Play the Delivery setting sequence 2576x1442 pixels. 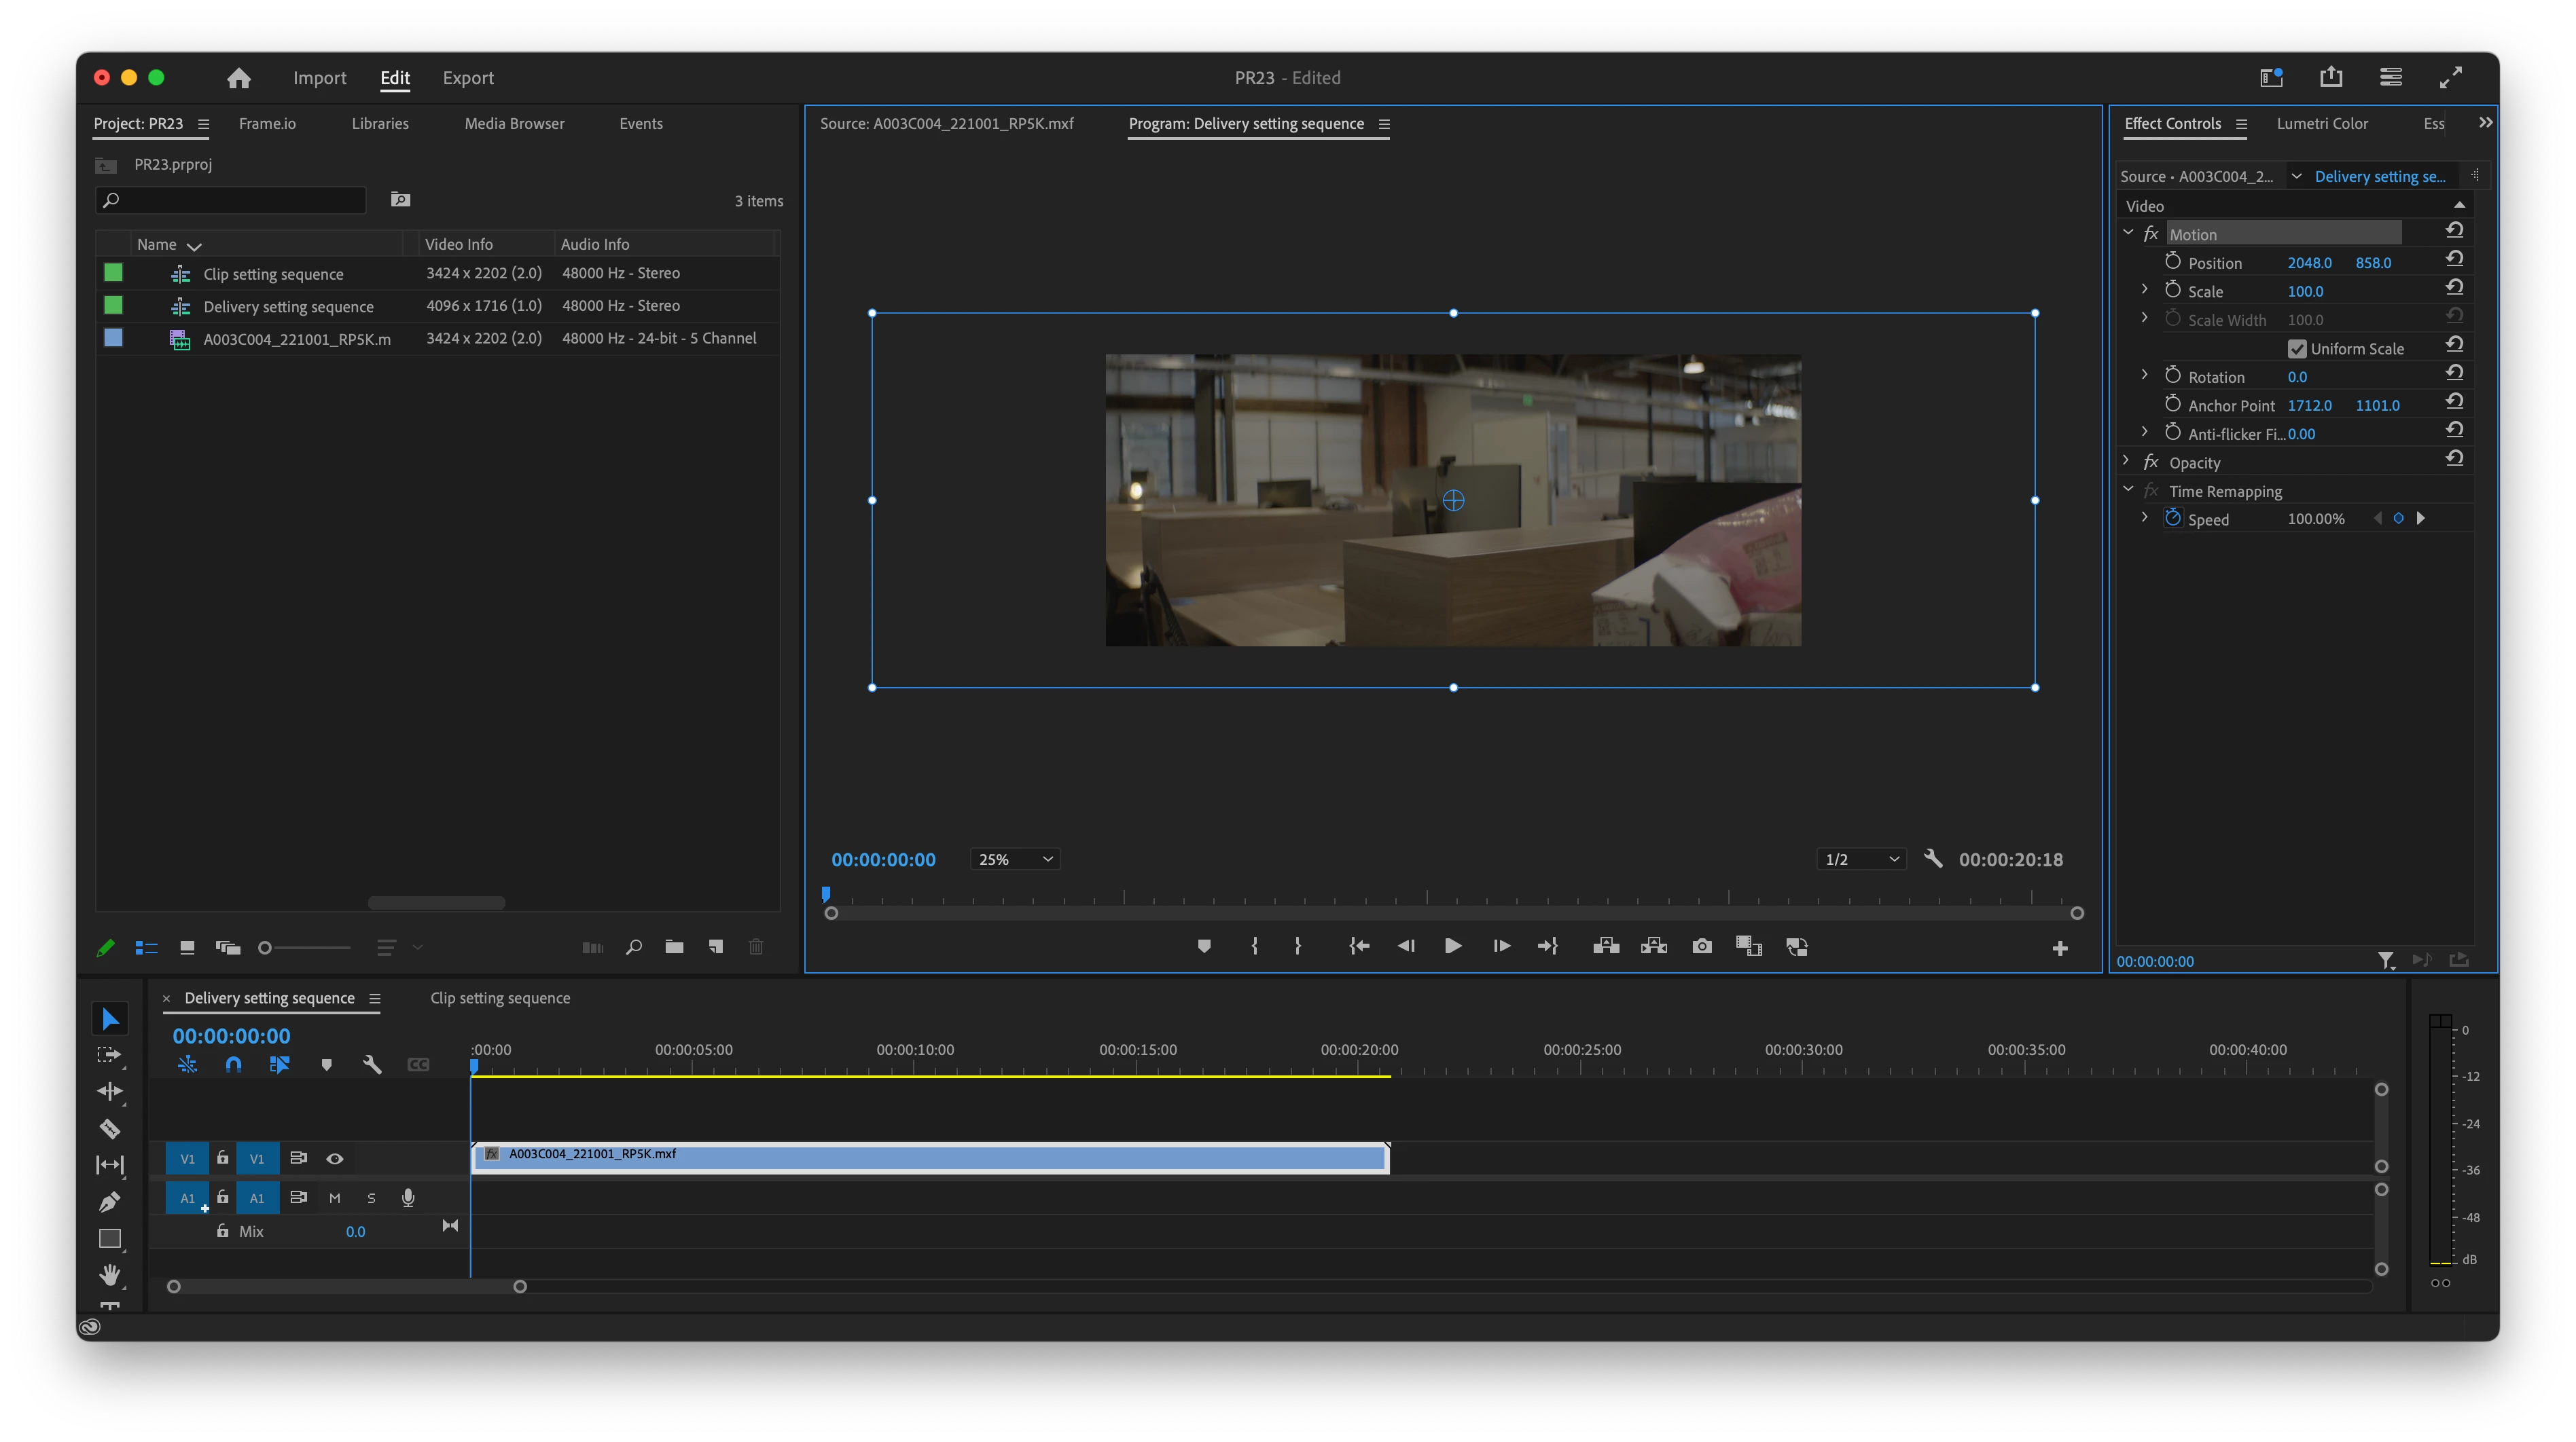click(1453, 946)
